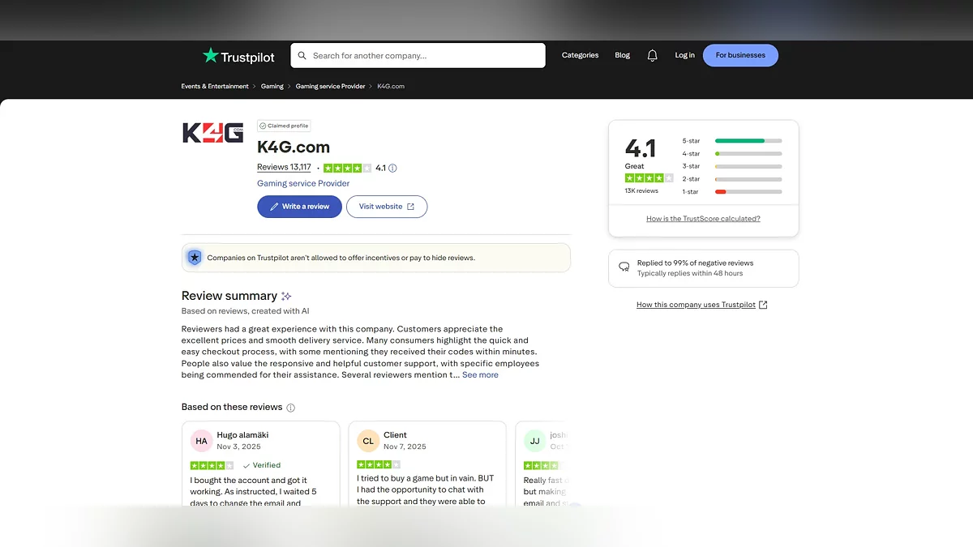Click the info icon next to Based on these reviews
The image size is (973, 547).
291,408
